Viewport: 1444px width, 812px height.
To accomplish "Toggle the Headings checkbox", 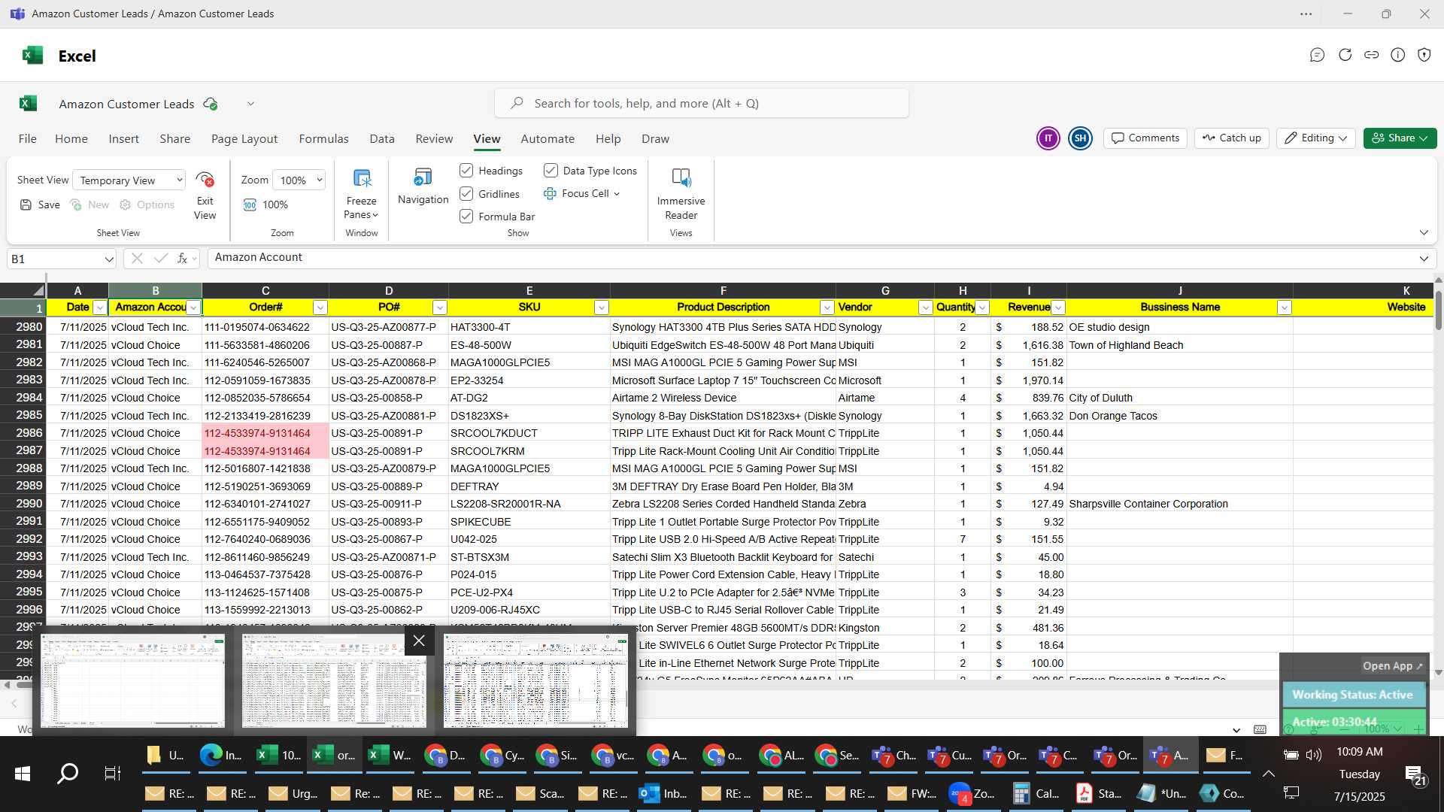I will 466,171.
